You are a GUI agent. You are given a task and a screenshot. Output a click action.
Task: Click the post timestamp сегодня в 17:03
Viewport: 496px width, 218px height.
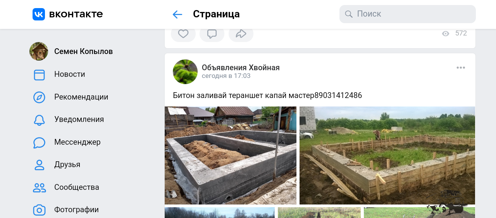[226, 76]
